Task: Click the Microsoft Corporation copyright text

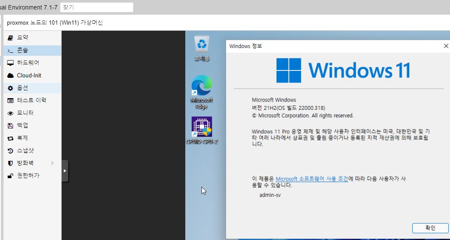Action: point(303,115)
